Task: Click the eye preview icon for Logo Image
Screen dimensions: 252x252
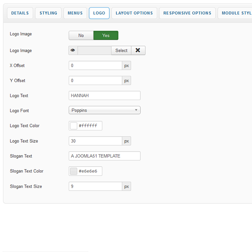Action: [x=73, y=51]
